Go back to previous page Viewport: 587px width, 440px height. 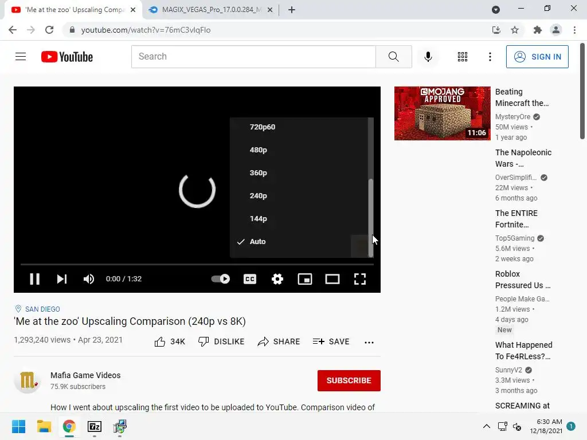[x=13, y=30]
